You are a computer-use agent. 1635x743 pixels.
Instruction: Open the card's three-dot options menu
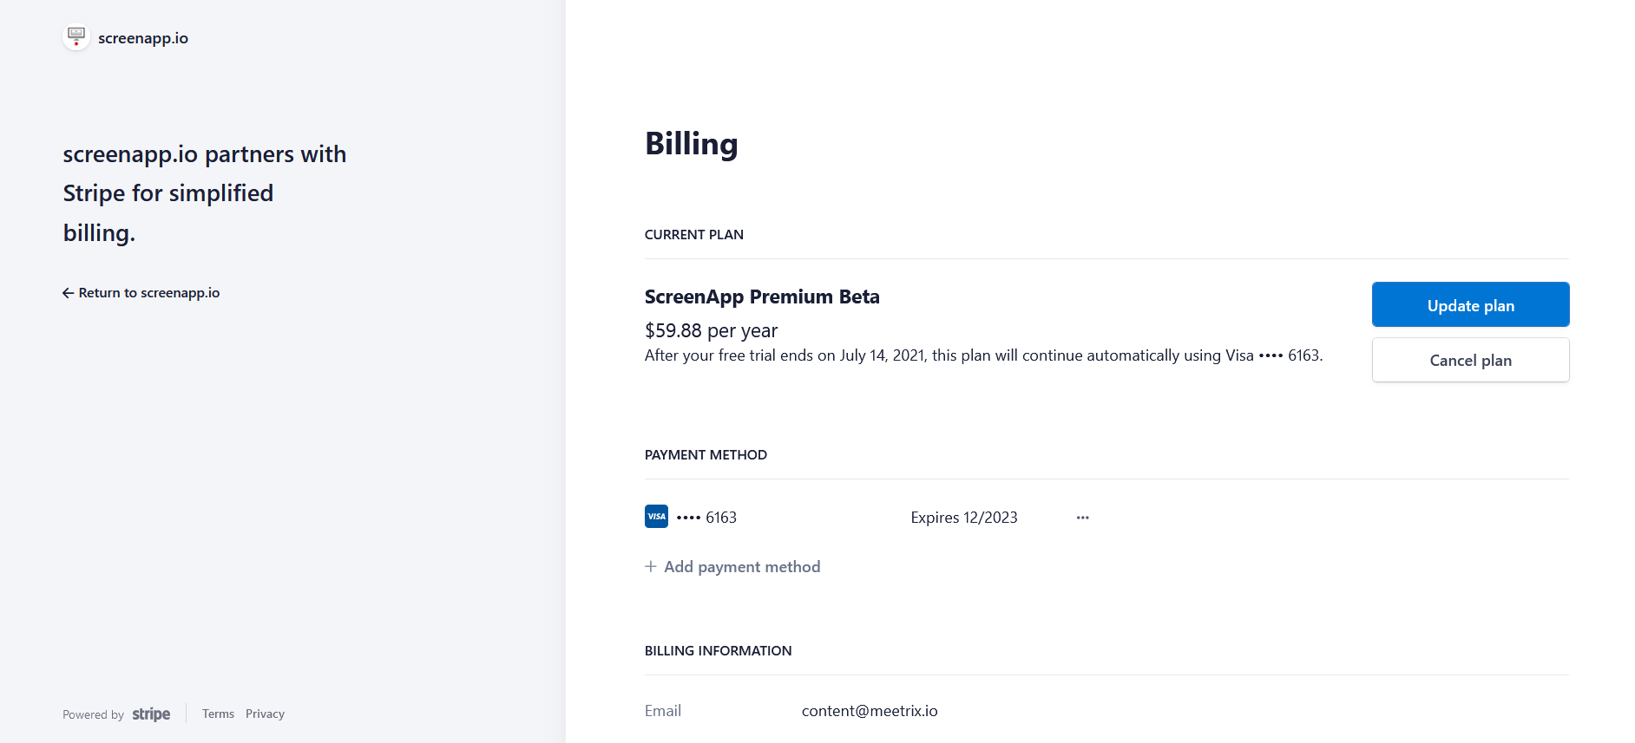[x=1082, y=518]
